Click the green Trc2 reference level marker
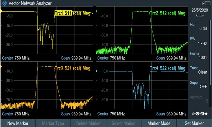This screenshot has width=212, height=127. click(96, 11)
